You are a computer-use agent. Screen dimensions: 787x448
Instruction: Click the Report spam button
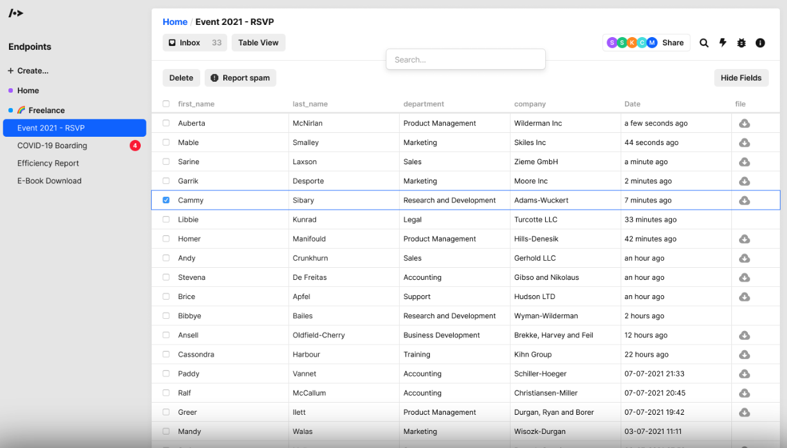coord(240,78)
